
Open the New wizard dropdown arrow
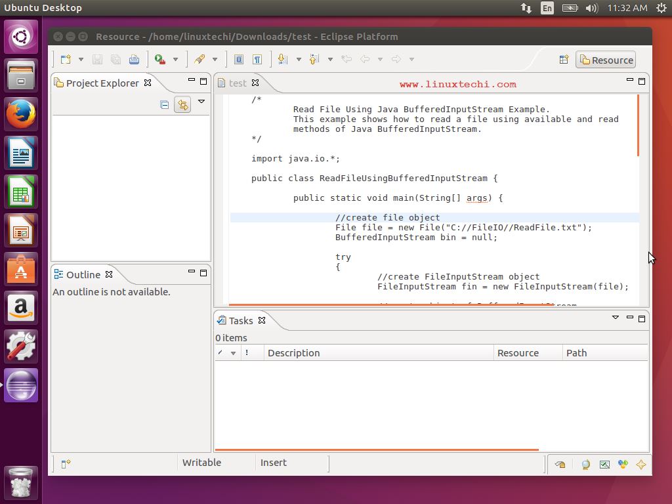[x=81, y=59]
